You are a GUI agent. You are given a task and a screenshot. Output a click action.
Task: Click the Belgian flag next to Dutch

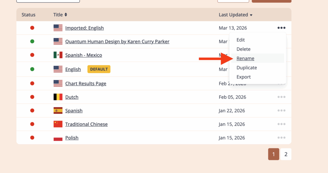(x=58, y=97)
